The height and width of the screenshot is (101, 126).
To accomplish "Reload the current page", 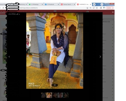I will tap(3, 8).
